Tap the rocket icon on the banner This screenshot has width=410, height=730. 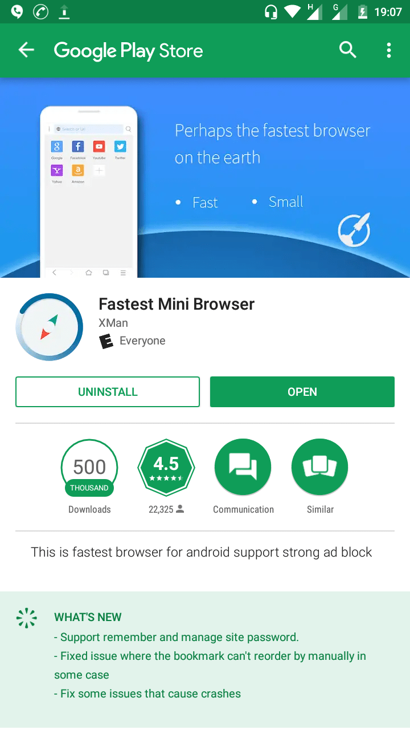[354, 230]
